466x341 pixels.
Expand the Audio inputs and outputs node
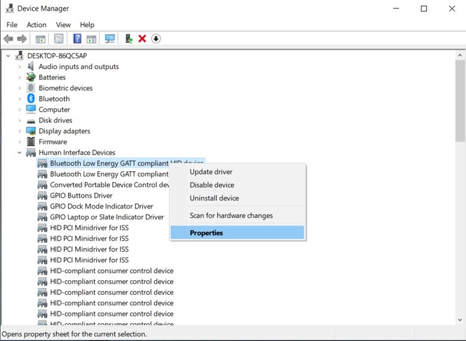20,67
